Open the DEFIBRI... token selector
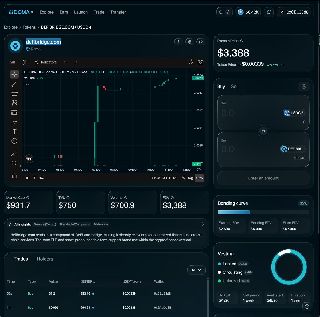Viewport: 320px width, 317px height. click(293, 149)
